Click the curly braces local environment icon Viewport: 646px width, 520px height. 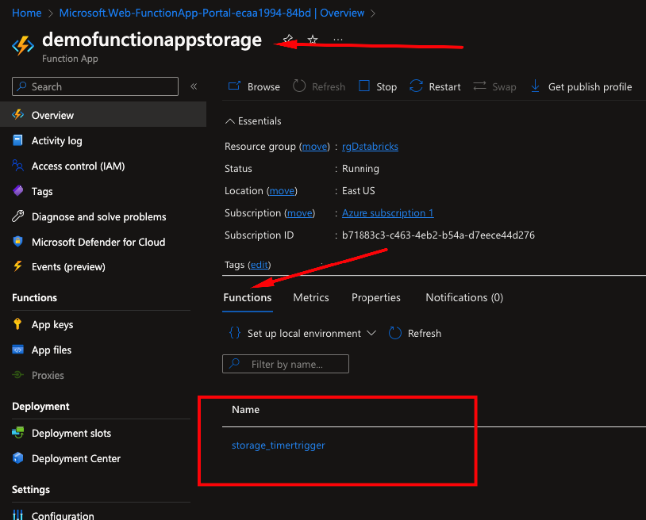pyautogui.click(x=235, y=333)
